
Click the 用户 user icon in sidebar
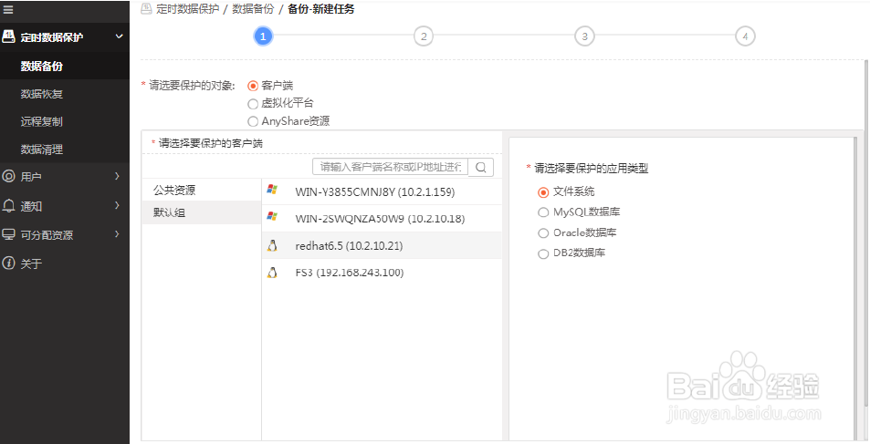(8, 176)
